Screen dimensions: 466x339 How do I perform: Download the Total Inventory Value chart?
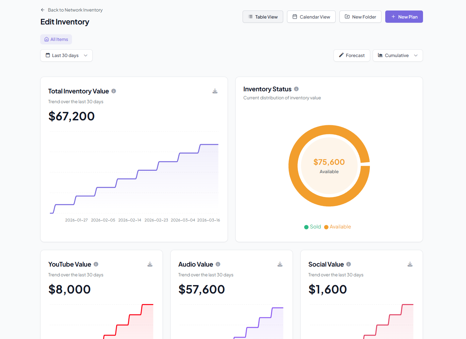(x=215, y=91)
